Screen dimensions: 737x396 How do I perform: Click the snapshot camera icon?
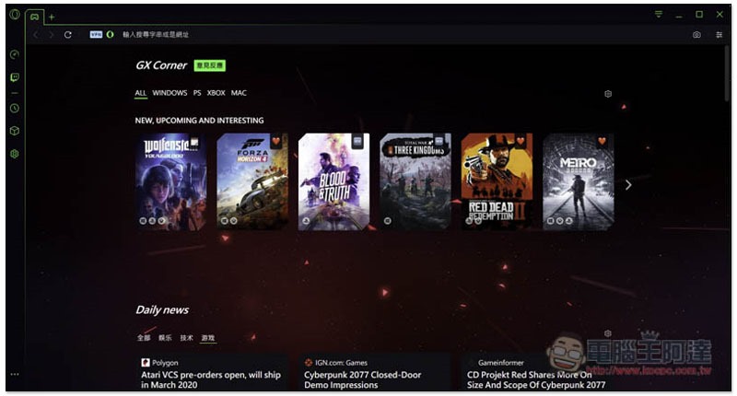tap(696, 35)
